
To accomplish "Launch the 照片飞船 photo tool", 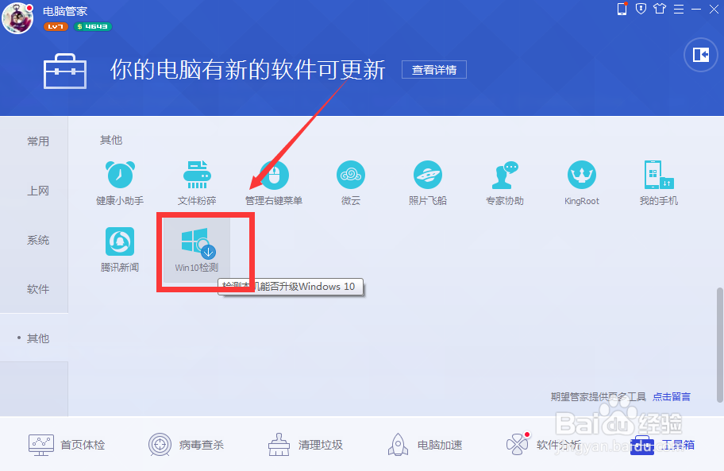I will coord(428,183).
